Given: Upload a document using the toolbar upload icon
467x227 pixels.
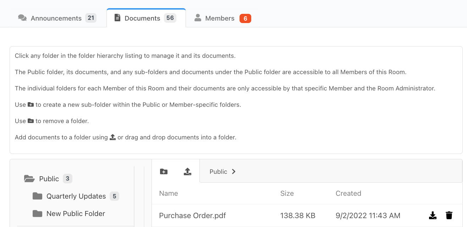Looking at the screenshot, I should [x=187, y=172].
